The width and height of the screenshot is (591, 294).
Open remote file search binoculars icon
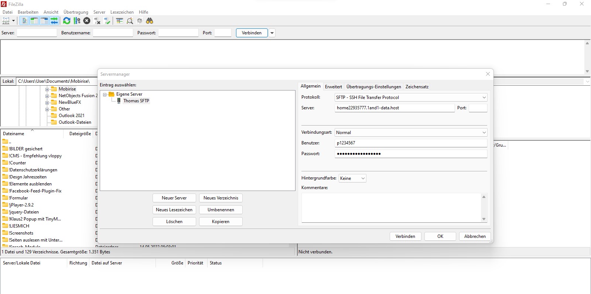tap(150, 21)
